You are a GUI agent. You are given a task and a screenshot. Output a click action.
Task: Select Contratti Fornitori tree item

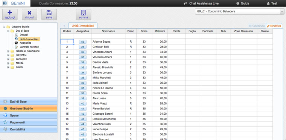coord(29,47)
